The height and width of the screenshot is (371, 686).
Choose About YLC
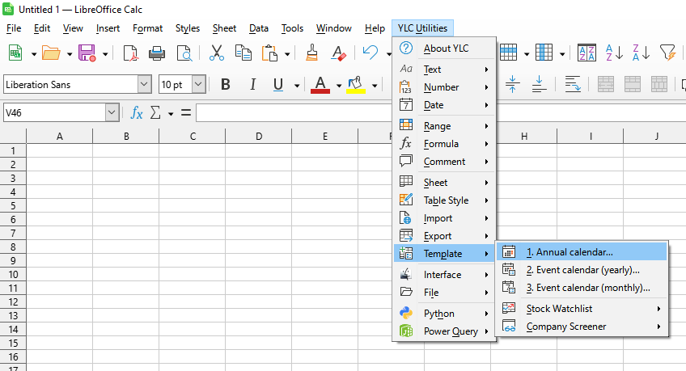pos(445,48)
